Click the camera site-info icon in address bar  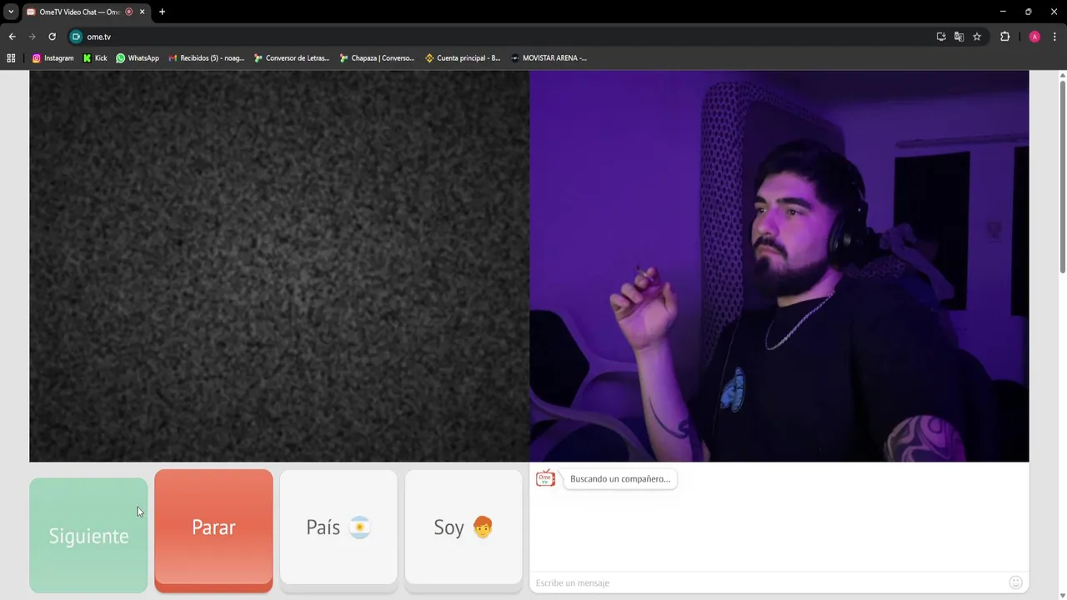click(76, 37)
